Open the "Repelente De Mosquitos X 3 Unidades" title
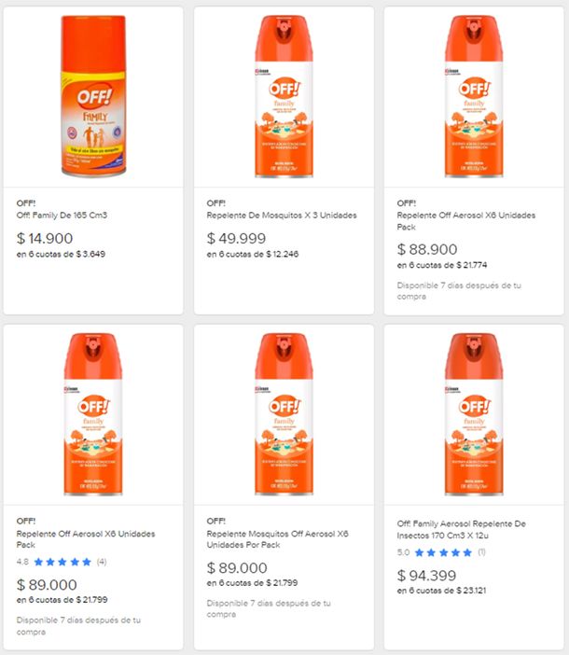 point(281,216)
